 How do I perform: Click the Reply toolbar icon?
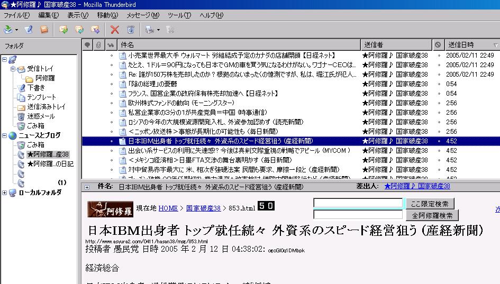(x=63, y=30)
